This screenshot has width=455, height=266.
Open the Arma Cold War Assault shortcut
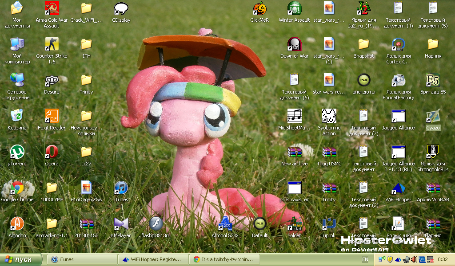(52, 8)
